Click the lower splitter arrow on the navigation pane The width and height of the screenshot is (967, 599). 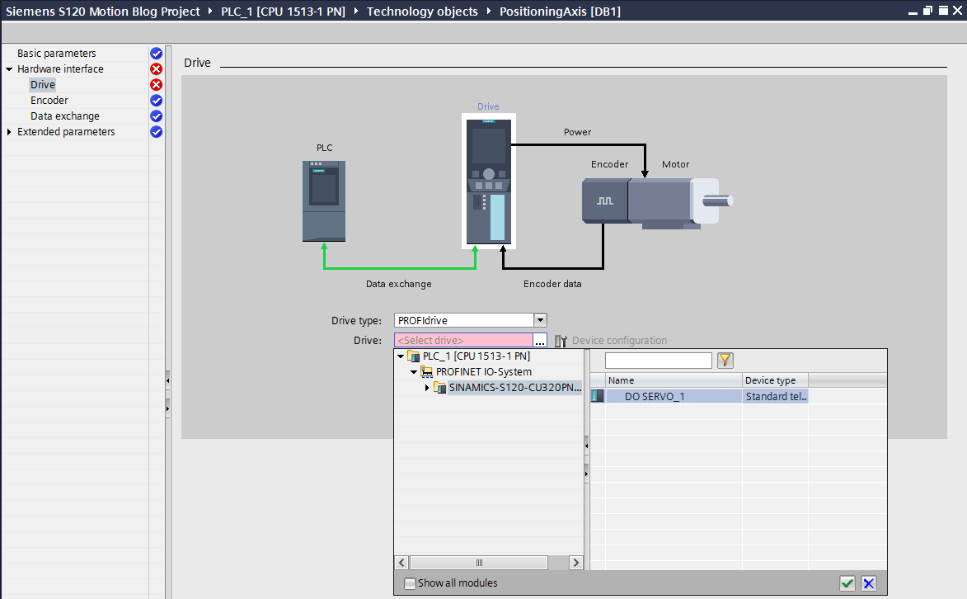pyautogui.click(x=167, y=408)
